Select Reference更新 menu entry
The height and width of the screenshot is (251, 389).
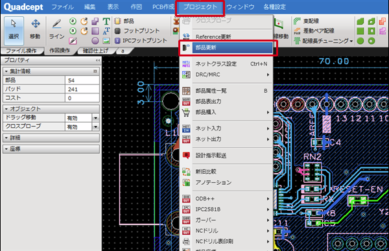coord(227,37)
